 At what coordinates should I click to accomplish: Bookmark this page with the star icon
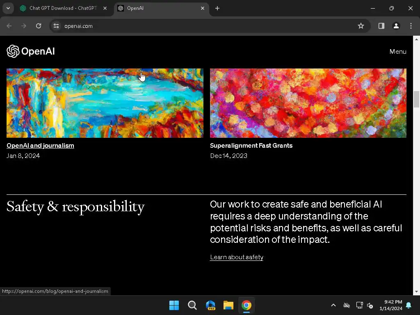(x=361, y=26)
